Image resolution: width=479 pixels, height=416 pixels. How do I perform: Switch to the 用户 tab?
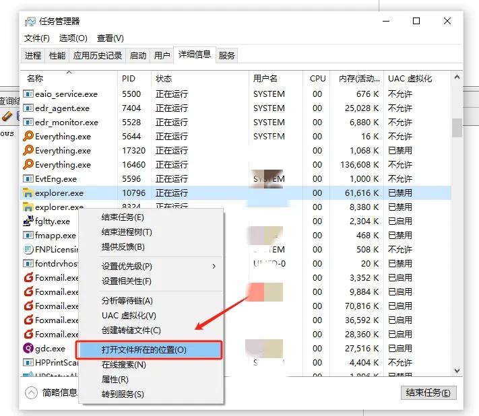162,56
